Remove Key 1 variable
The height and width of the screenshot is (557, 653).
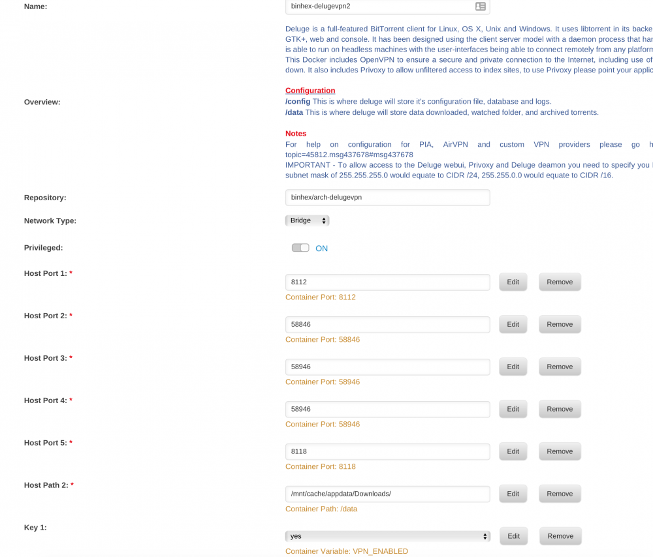560,536
